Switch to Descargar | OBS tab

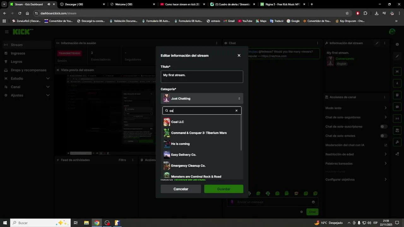[82, 4]
